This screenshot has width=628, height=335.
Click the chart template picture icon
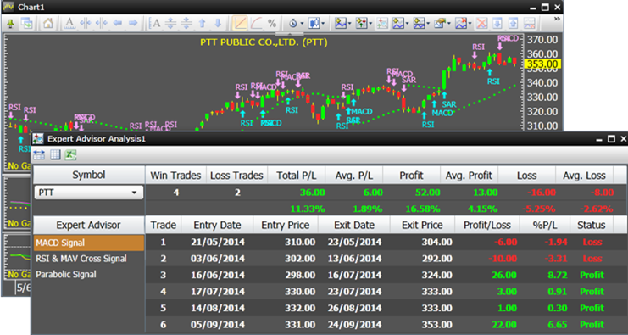440,23
